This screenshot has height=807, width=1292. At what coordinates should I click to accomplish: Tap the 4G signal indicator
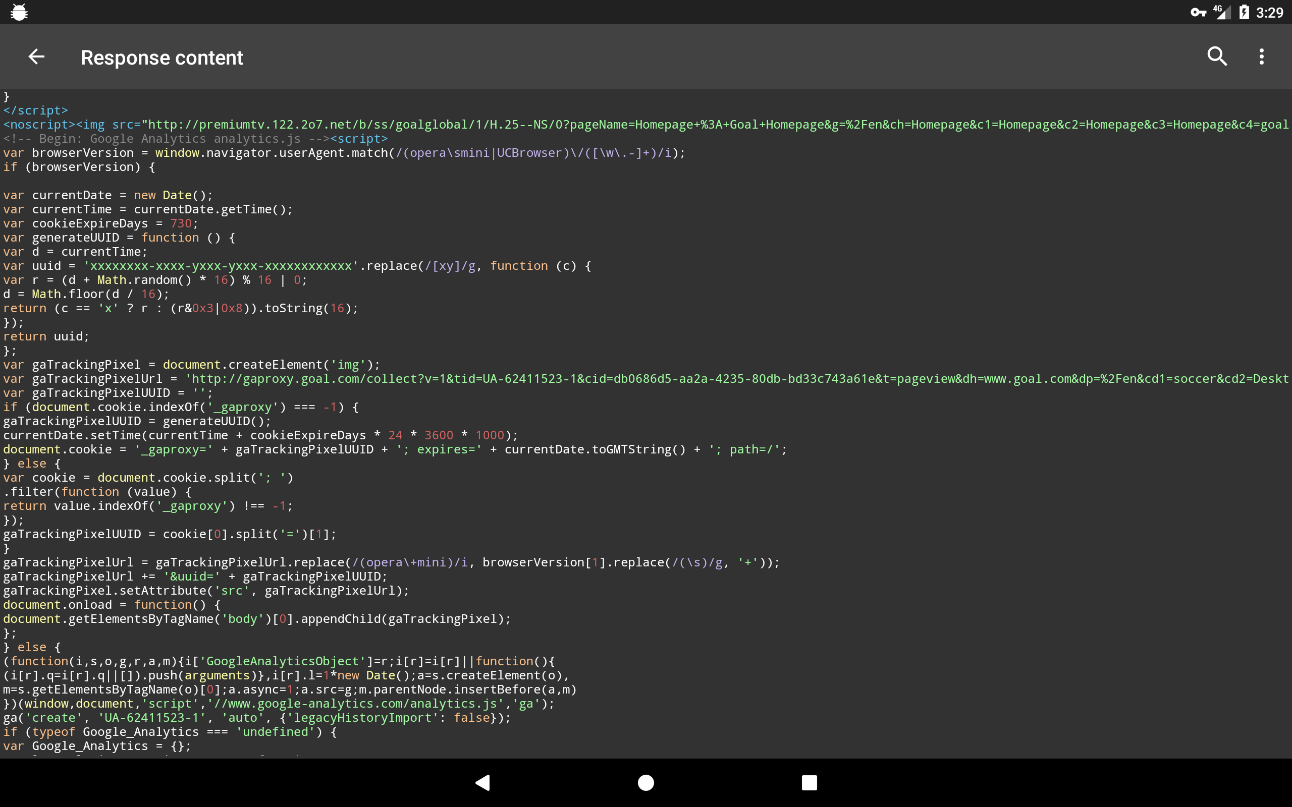1221,12
